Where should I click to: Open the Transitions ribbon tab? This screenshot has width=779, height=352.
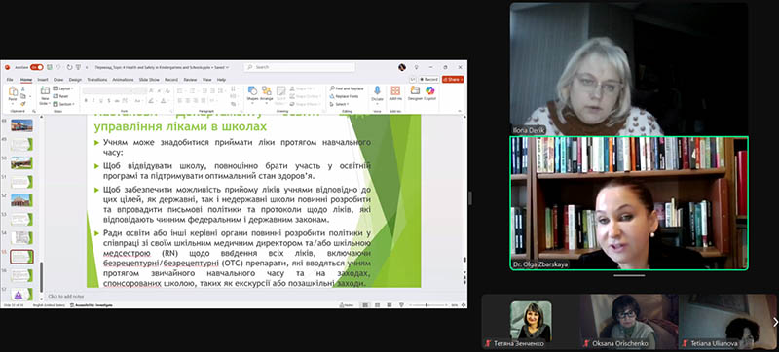96,80
